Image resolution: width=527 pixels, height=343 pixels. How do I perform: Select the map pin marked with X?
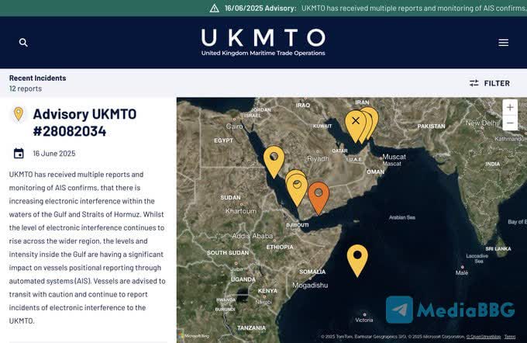[x=355, y=124]
